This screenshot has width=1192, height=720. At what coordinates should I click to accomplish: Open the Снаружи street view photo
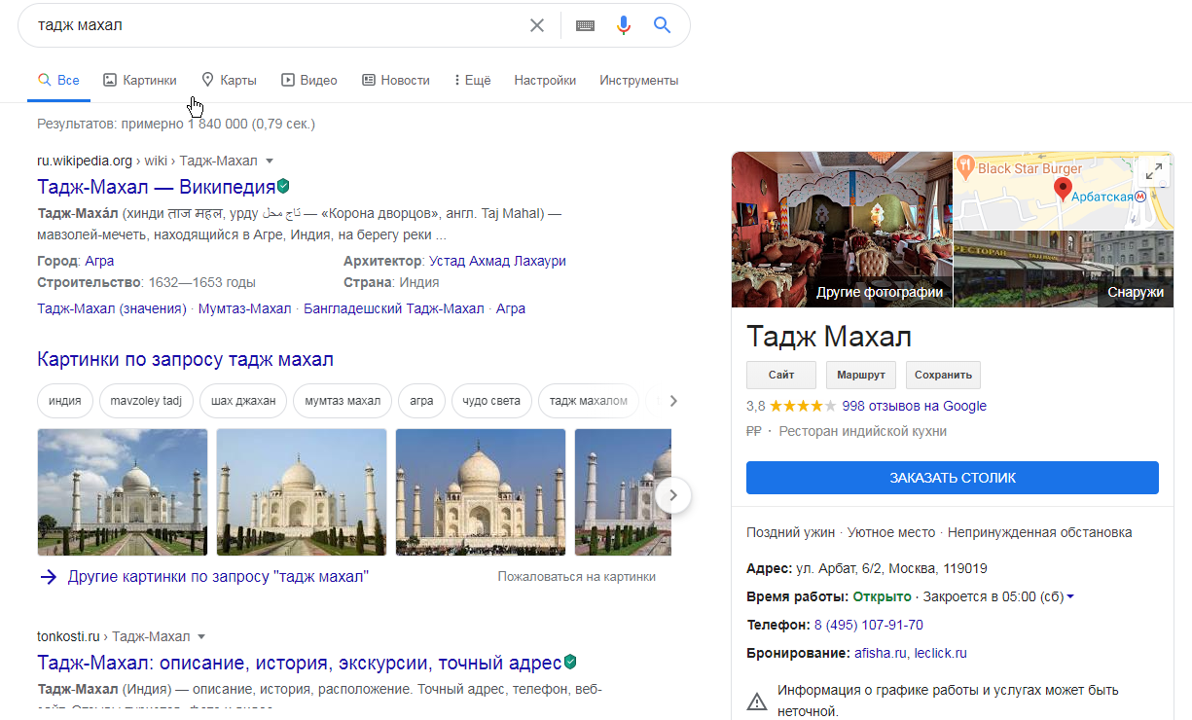click(x=1064, y=270)
